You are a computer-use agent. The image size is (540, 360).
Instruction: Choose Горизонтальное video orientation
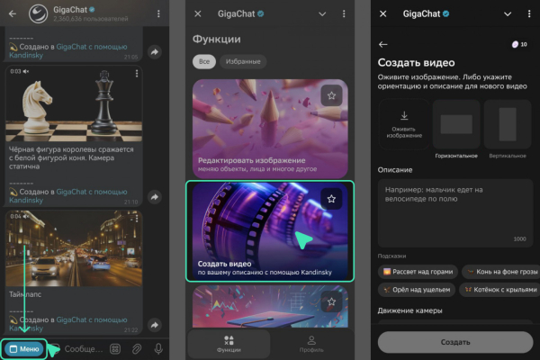coord(456,128)
